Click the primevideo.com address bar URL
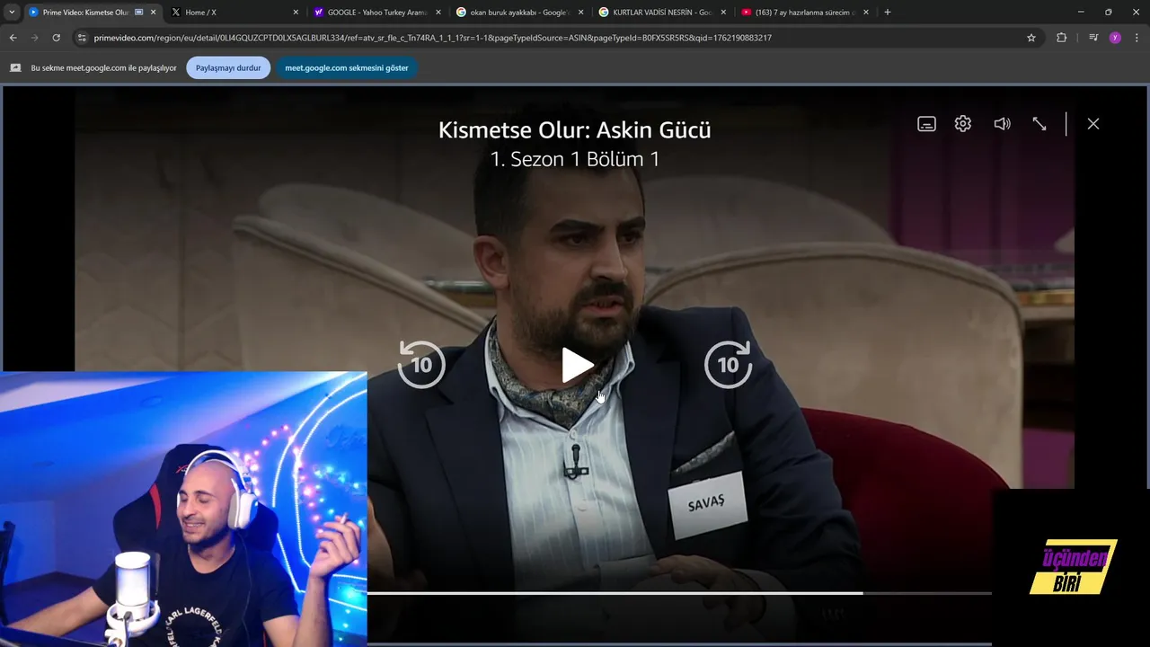1150x647 pixels. (432, 38)
